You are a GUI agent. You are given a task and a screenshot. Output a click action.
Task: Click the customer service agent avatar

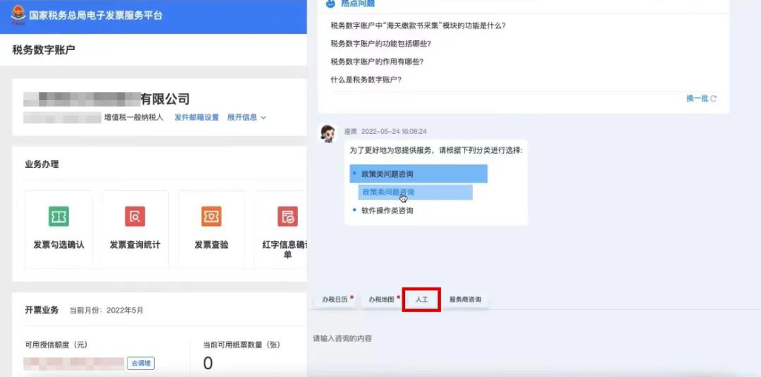[x=328, y=133]
